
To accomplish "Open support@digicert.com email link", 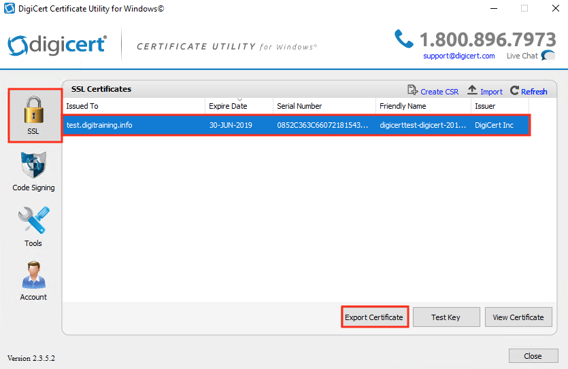I will tap(458, 56).
